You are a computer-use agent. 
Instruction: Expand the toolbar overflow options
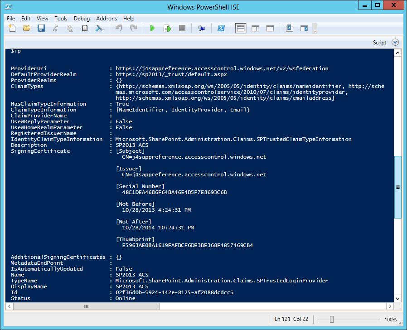(315, 28)
